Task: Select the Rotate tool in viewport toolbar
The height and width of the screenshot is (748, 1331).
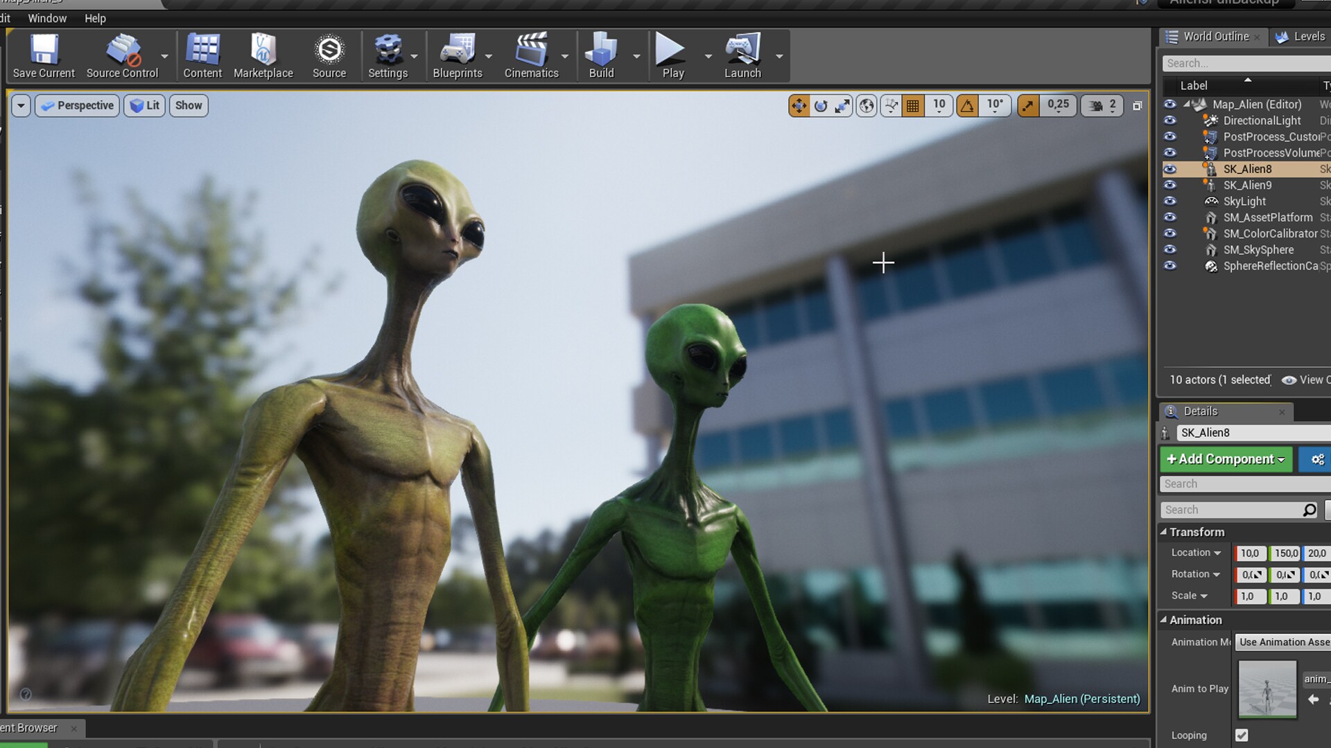Action: (x=821, y=105)
